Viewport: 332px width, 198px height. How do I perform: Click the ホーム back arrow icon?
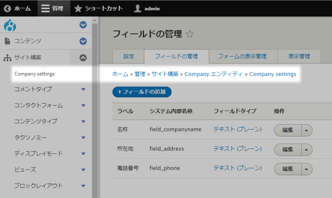[7, 8]
